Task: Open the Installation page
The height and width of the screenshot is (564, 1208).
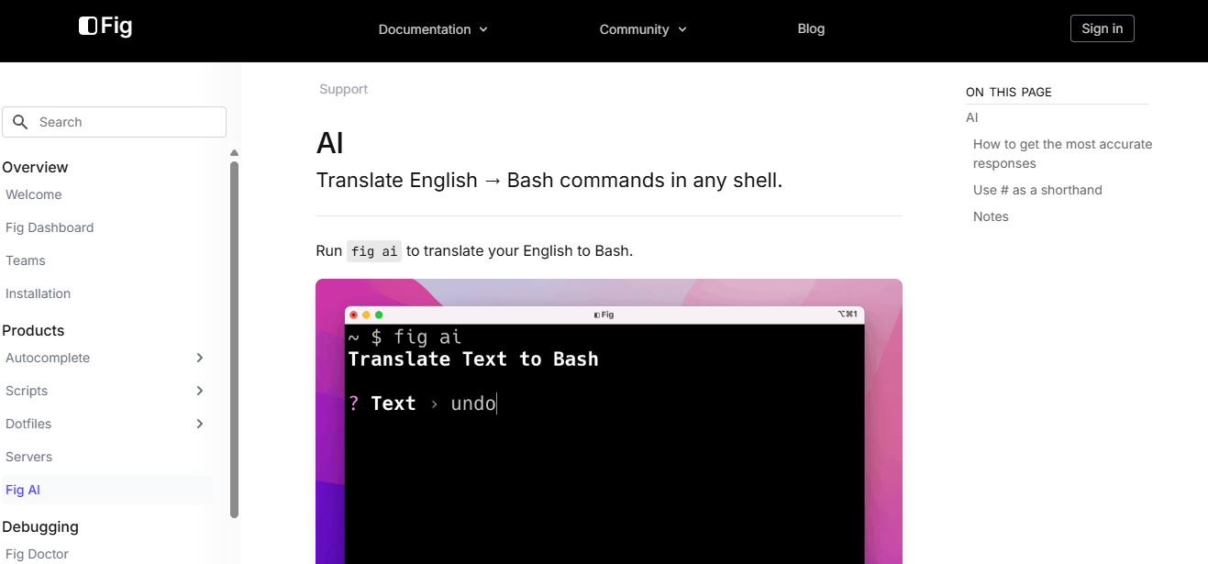Action: pos(38,293)
